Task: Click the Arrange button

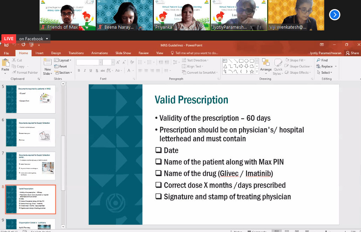Action: 266,66
